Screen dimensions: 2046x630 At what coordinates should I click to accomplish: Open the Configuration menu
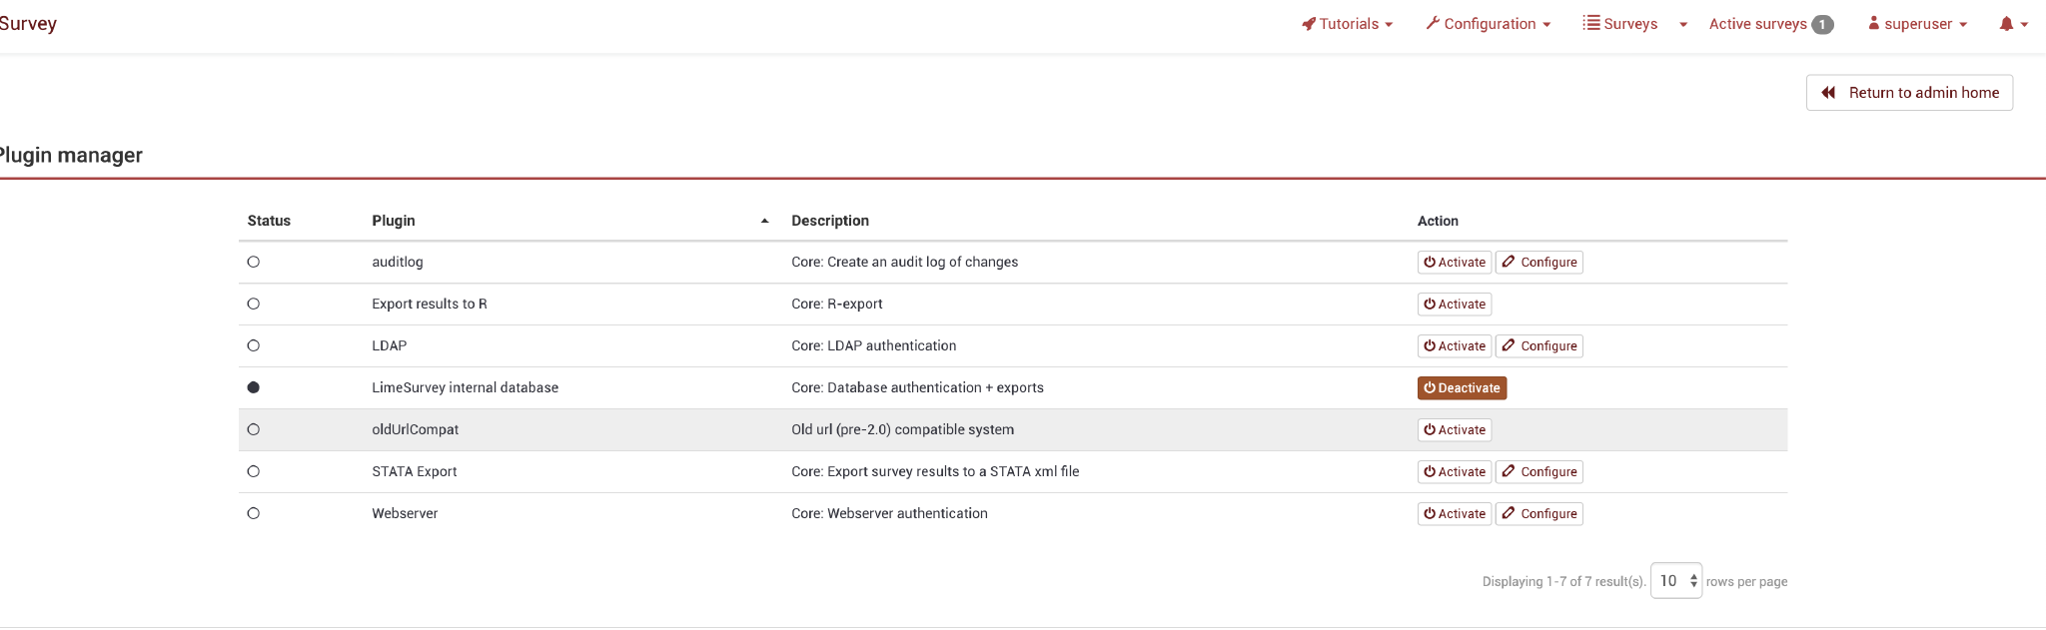pos(1489,24)
